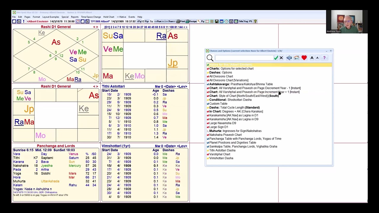Open the Hold Chart menu
Screen dimensions: 379x213
click(109, 17)
